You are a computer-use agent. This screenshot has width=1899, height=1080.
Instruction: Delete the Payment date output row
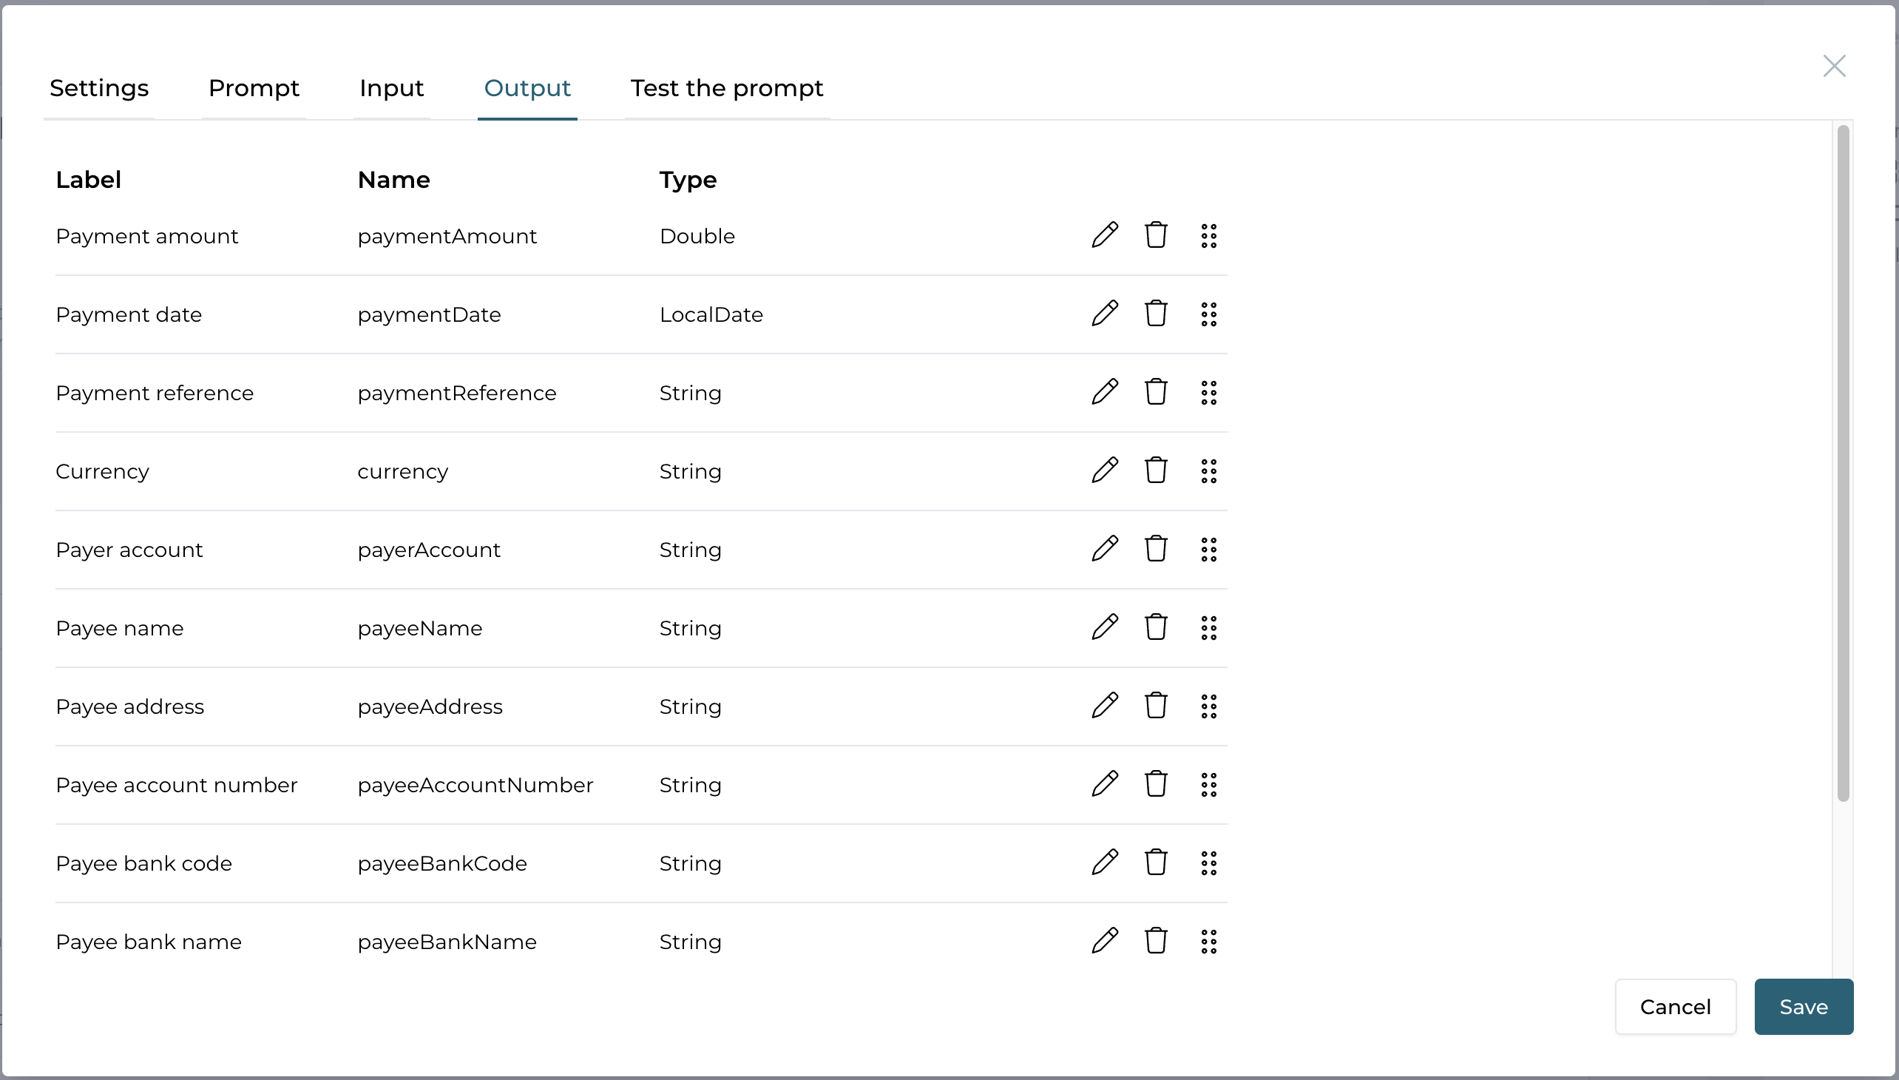(x=1156, y=314)
